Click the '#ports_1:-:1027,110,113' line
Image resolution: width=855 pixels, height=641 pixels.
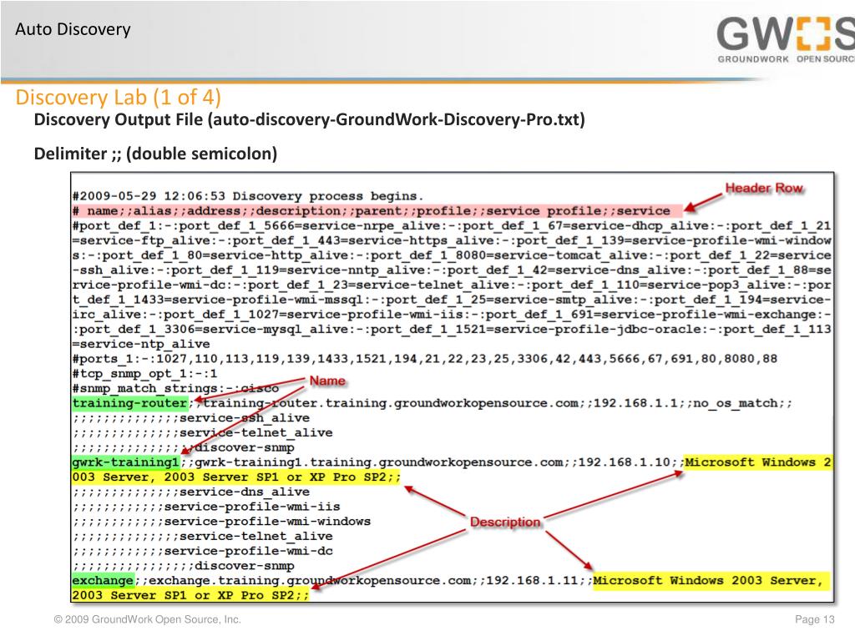coord(425,359)
